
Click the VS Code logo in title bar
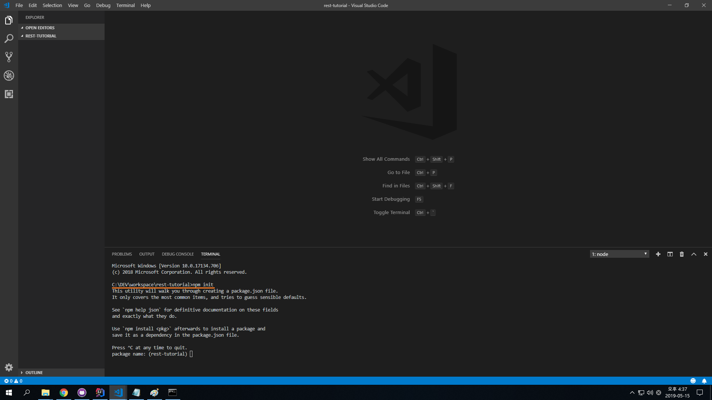click(x=7, y=5)
